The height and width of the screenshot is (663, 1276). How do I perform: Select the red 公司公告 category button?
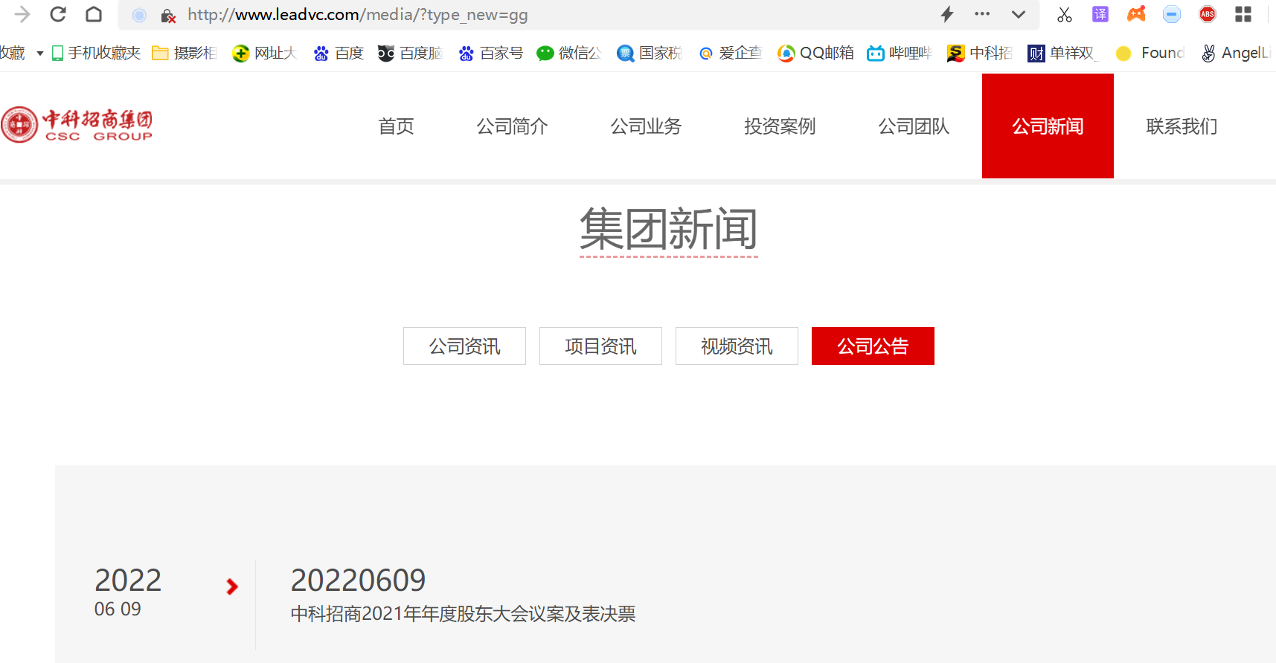pyautogui.click(x=873, y=346)
